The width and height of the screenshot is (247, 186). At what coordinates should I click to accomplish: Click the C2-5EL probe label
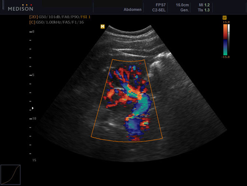tap(159, 10)
